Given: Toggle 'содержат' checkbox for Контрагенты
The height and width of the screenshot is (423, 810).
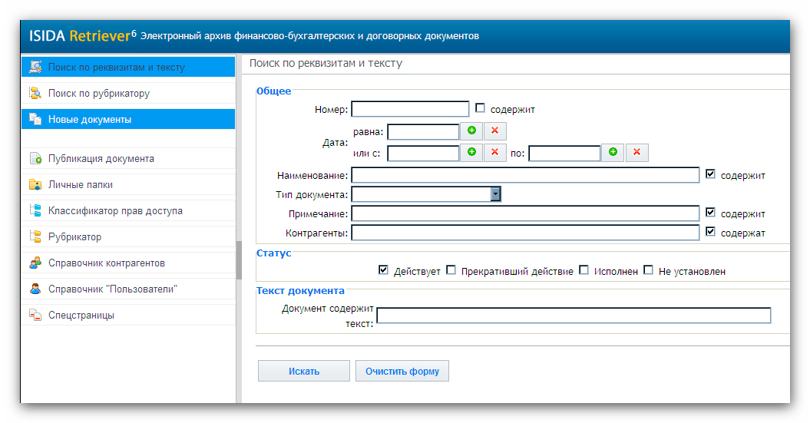Looking at the screenshot, I should click(x=710, y=231).
